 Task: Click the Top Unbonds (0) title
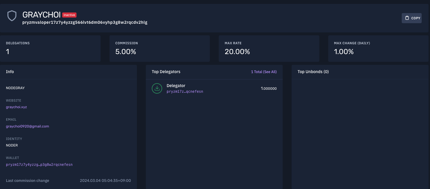click(x=313, y=72)
